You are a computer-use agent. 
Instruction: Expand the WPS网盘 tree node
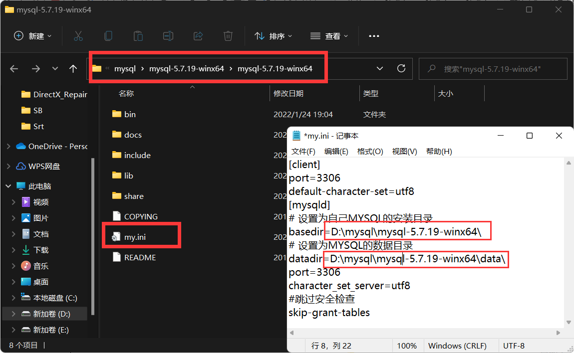tap(8, 167)
